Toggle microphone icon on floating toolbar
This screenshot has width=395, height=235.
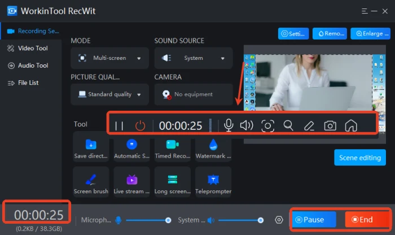point(229,125)
